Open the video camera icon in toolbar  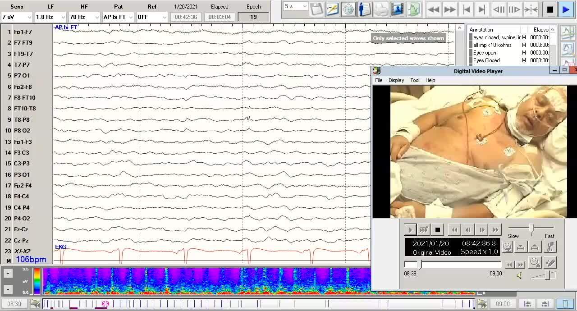point(397,9)
